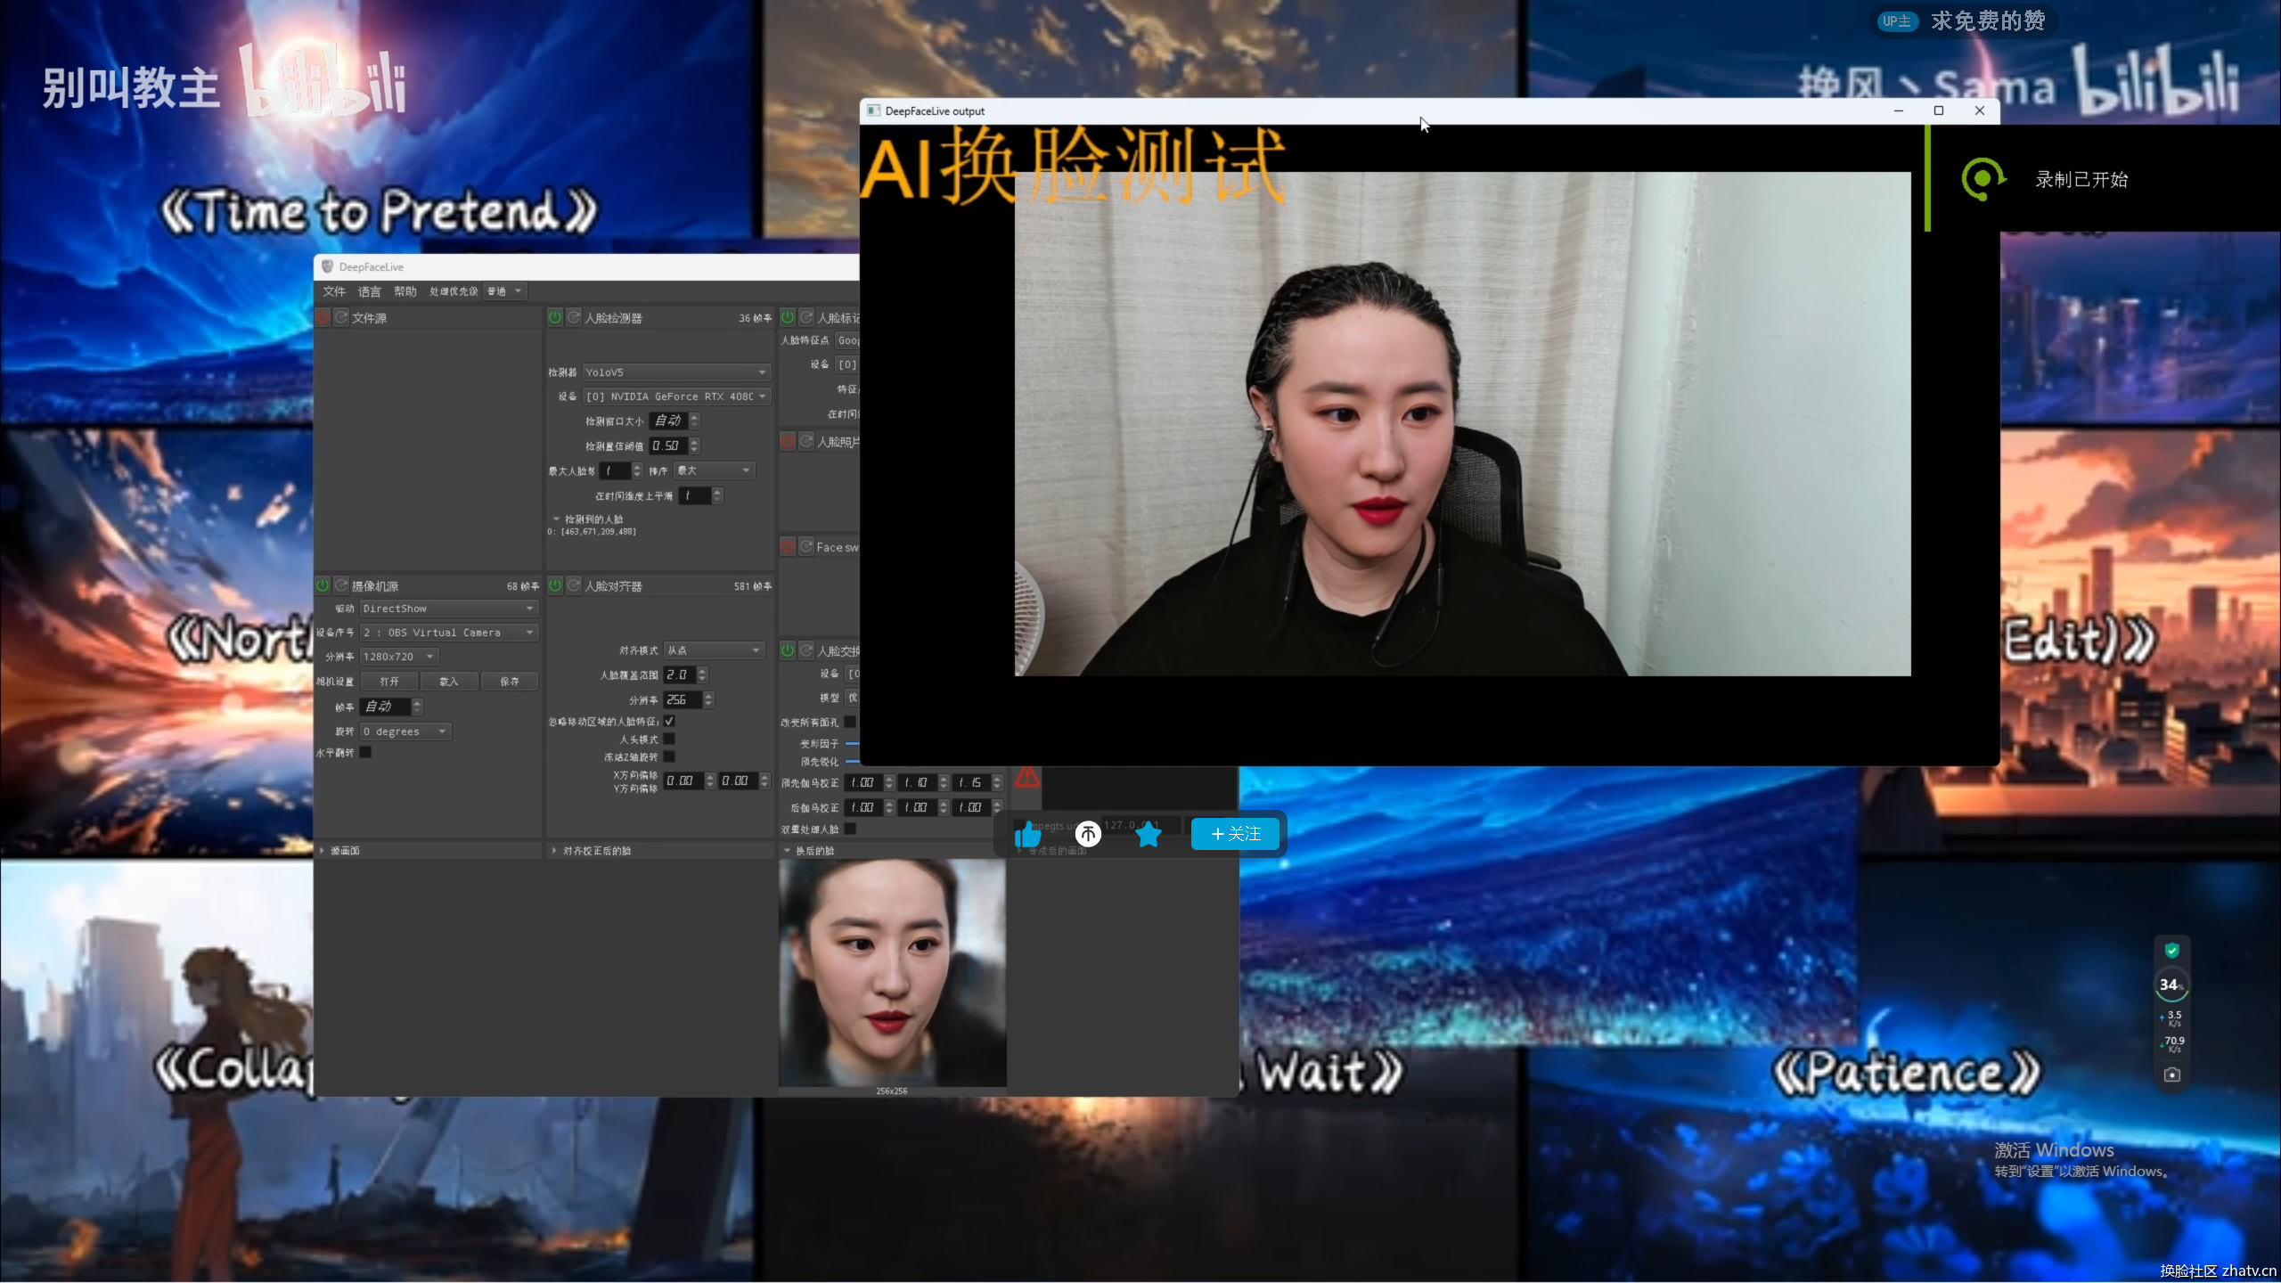
Task: Open the 1280x720 resolution dropdown
Action: [x=399, y=657]
